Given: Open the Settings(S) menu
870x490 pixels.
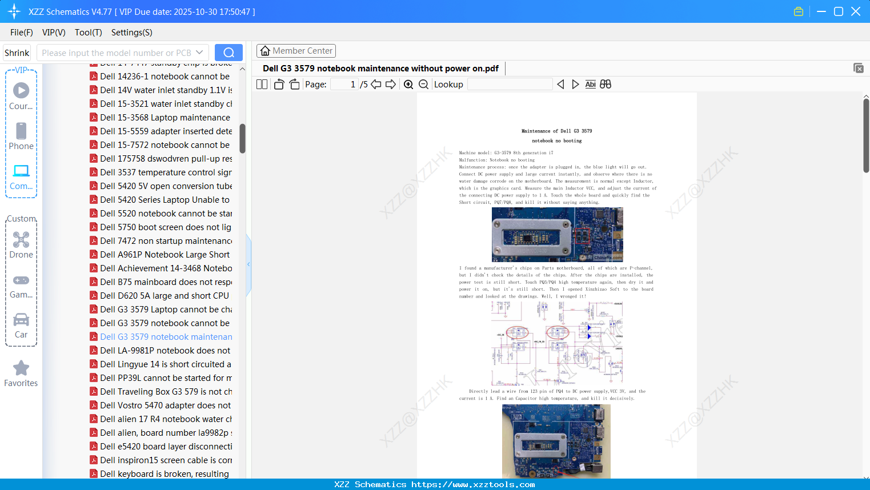Looking at the screenshot, I should click(x=132, y=33).
